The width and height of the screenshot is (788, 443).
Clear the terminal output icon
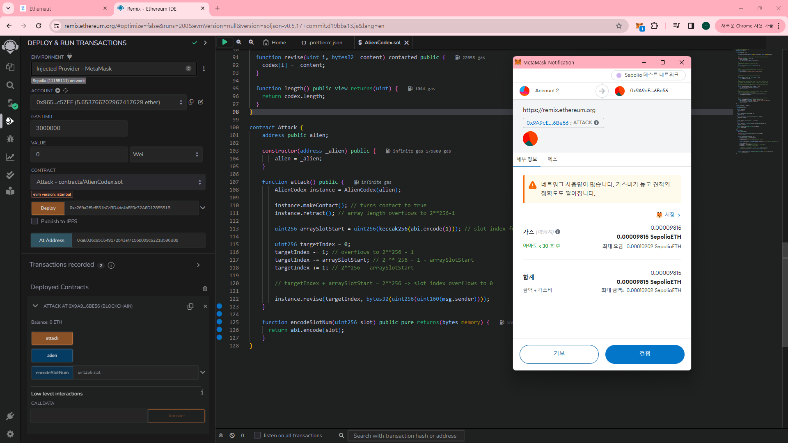point(232,436)
